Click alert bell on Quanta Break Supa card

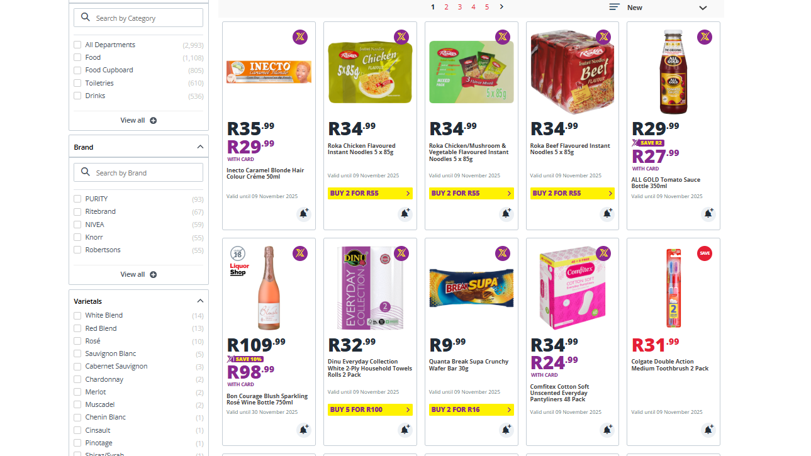coord(506,430)
